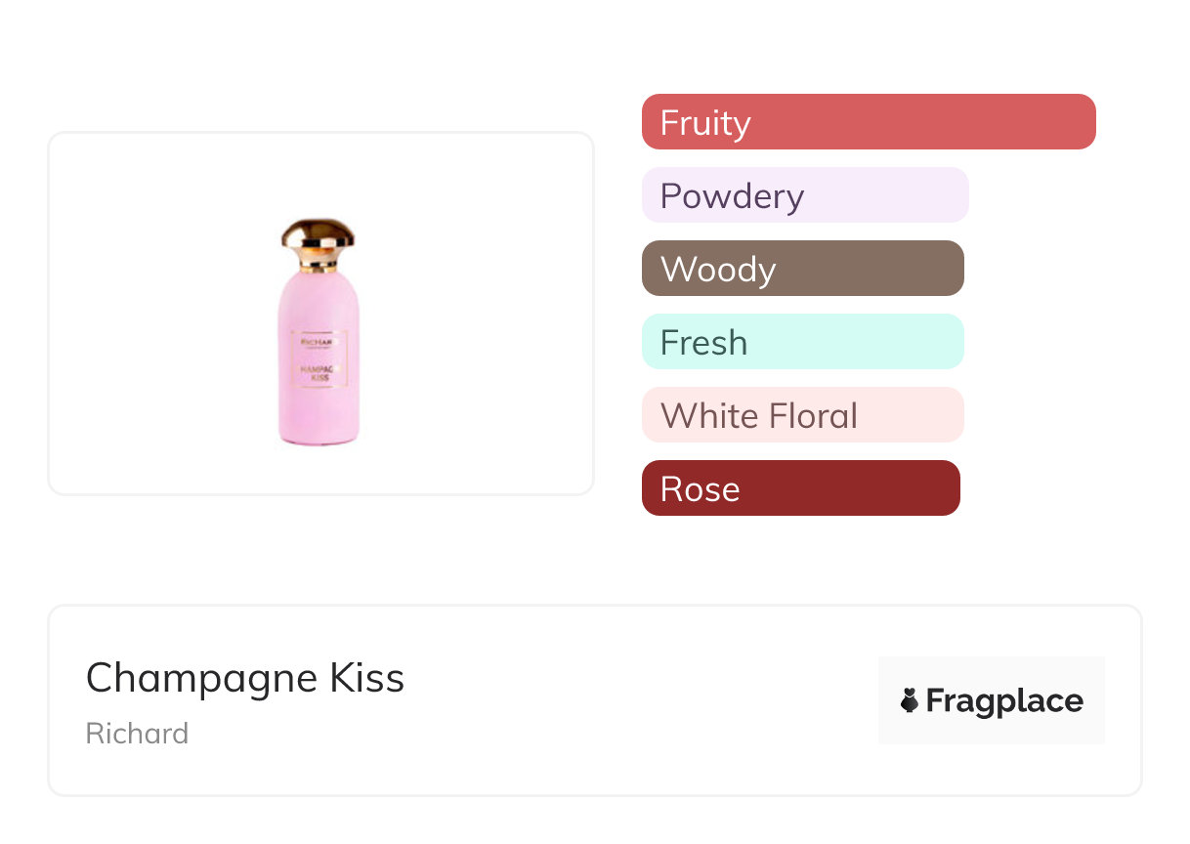Open the Richard brand name link
Screen dimensions: 1190x844
click(x=137, y=734)
